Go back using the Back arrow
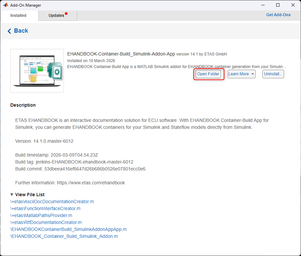The height and width of the screenshot is (256, 301). 9,31
